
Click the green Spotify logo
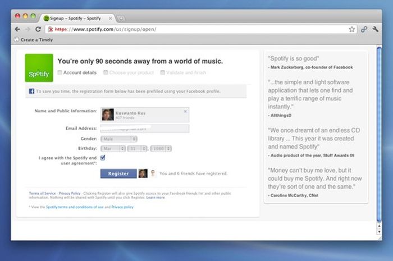(x=39, y=68)
